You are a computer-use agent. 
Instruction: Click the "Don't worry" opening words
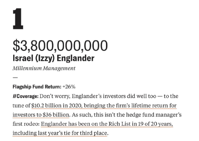[55, 96]
